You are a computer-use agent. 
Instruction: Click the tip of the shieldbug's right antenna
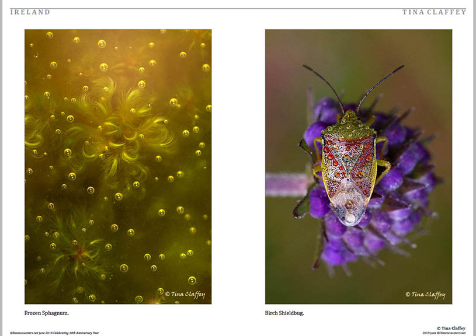[x=401, y=67]
